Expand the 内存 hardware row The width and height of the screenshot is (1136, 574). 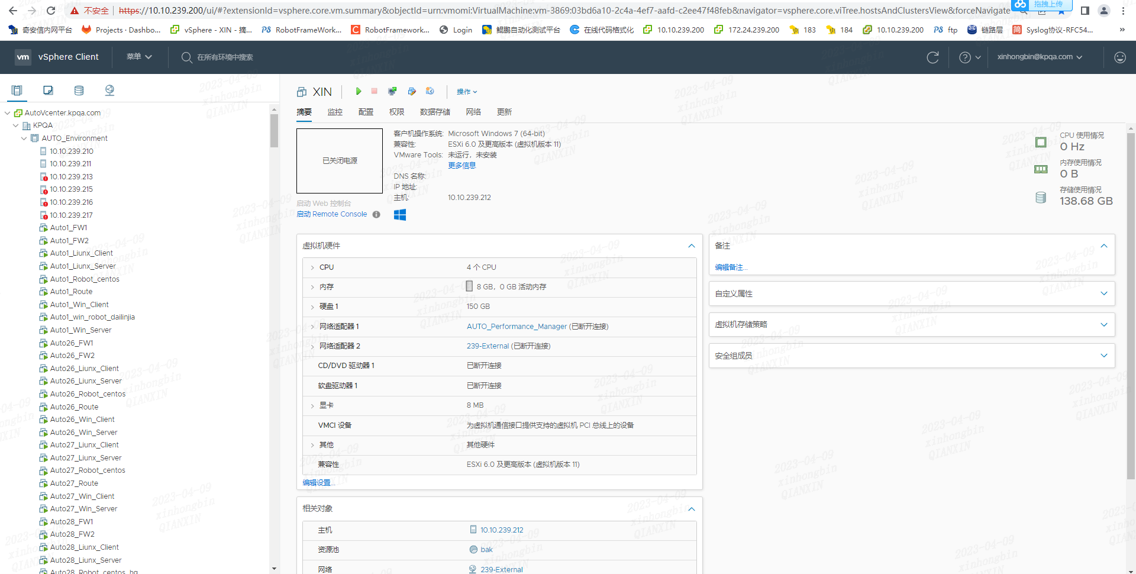[x=312, y=287]
